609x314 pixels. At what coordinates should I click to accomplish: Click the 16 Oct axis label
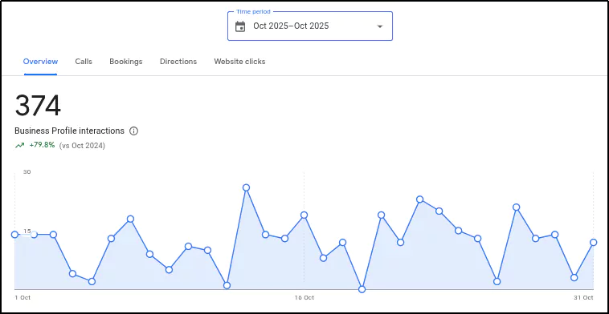pos(304,298)
